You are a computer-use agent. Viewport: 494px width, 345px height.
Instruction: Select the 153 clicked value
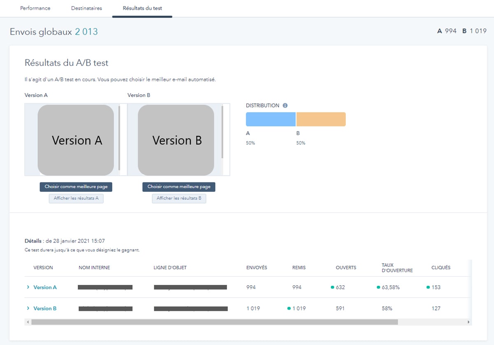pyautogui.click(x=436, y=287)
